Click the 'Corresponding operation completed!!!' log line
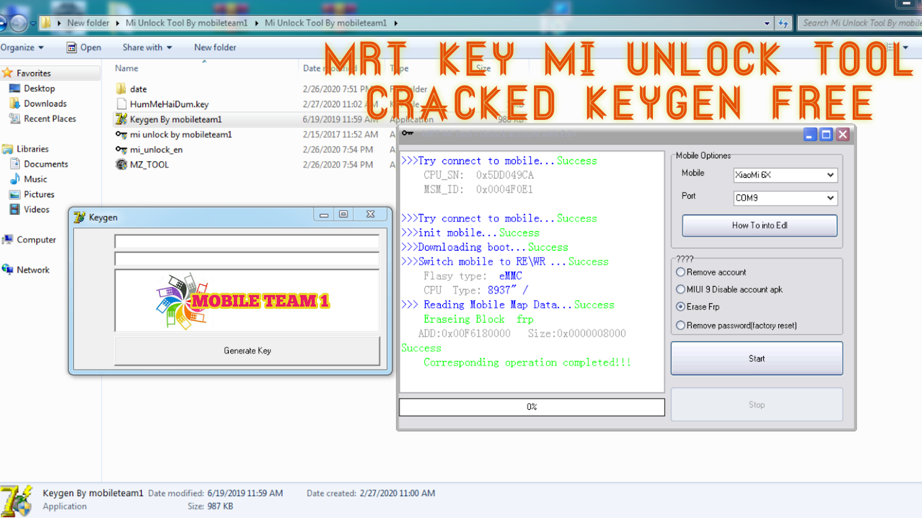922x518 pixels. pos(527,363)
